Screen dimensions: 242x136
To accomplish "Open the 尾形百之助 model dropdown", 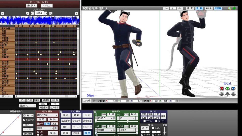I will (x=47, y=115).
